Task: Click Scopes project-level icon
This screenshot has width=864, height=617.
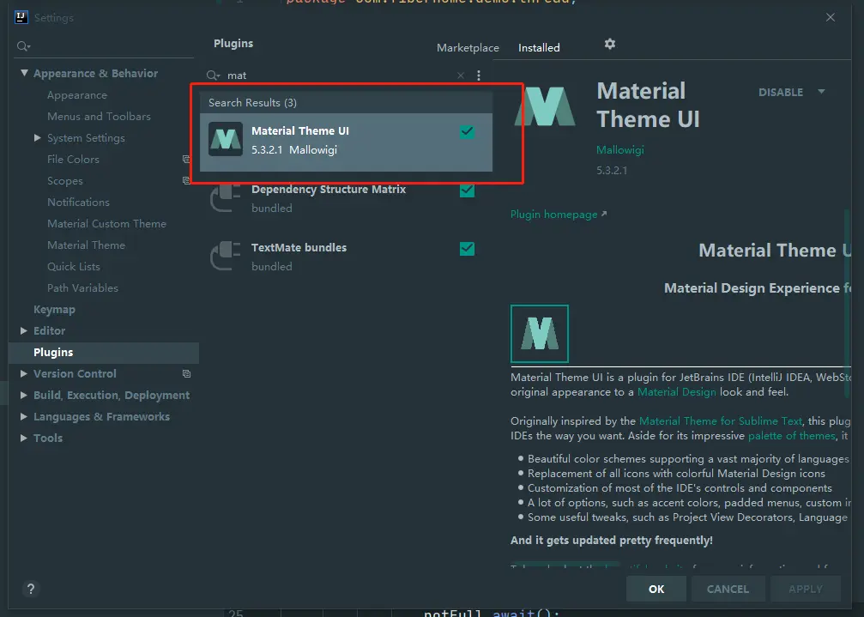Action: click(186, 180)
